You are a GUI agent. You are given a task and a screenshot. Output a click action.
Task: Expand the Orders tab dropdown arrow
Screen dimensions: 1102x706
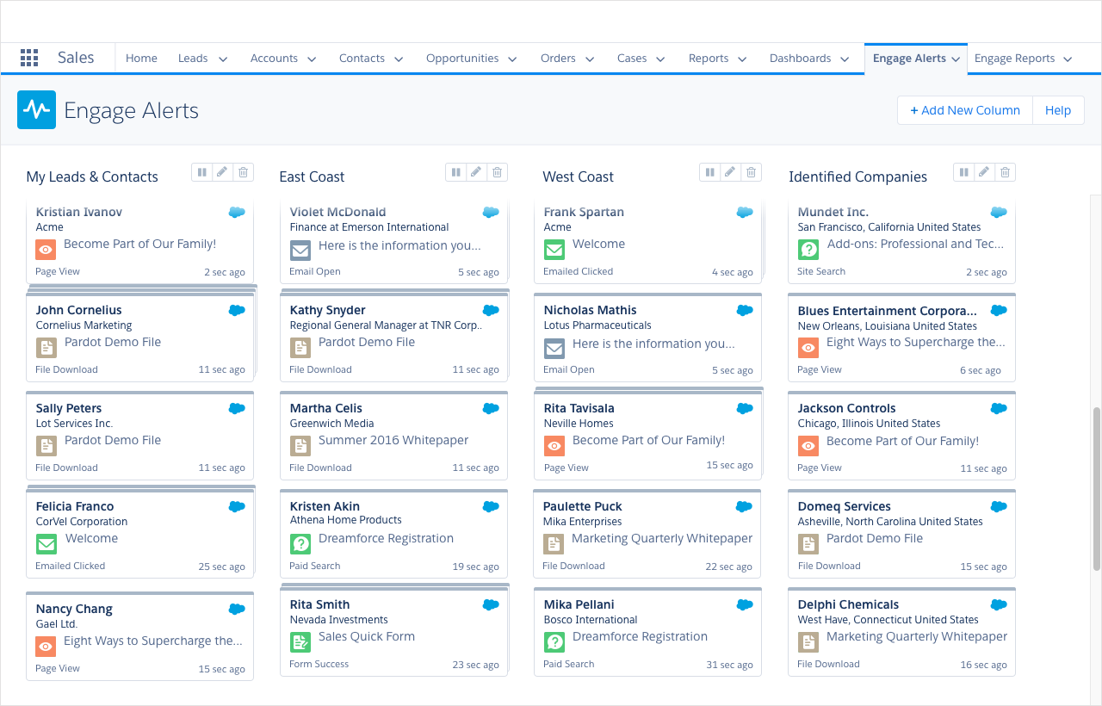pos(590,59)
